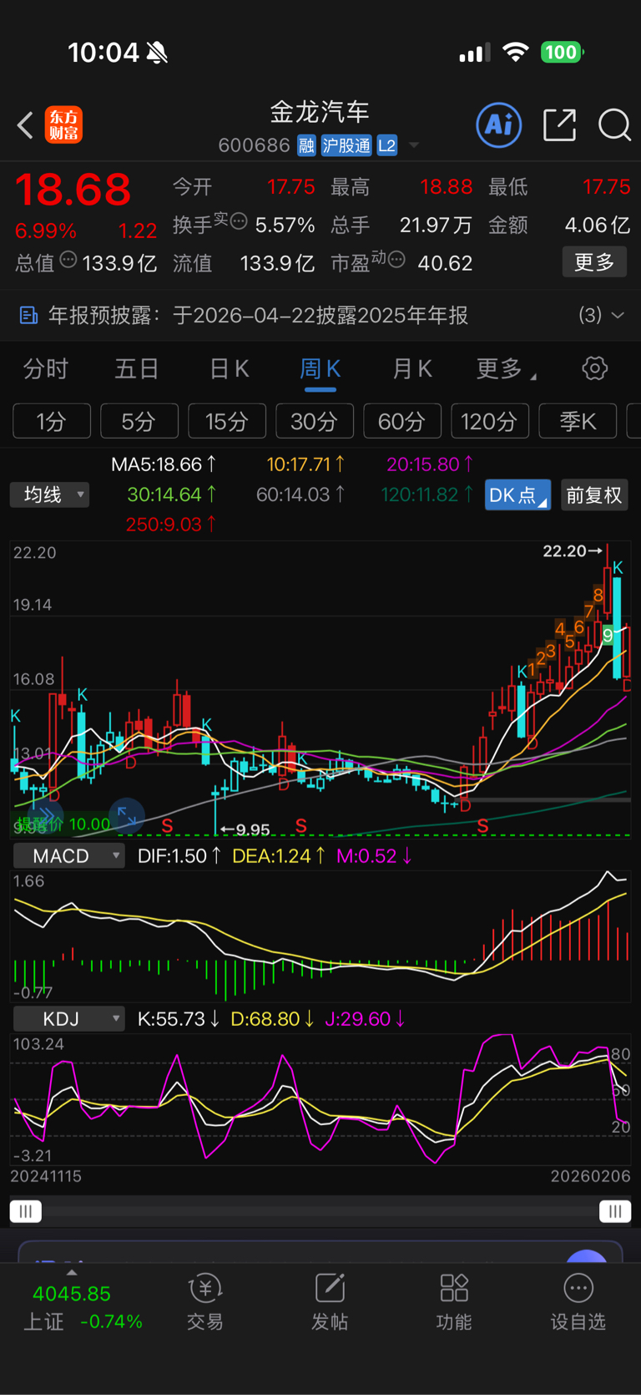The image size is (641, 1395).
Task: Tap the fullscreen expand chart icon
Action: point(127,815)
